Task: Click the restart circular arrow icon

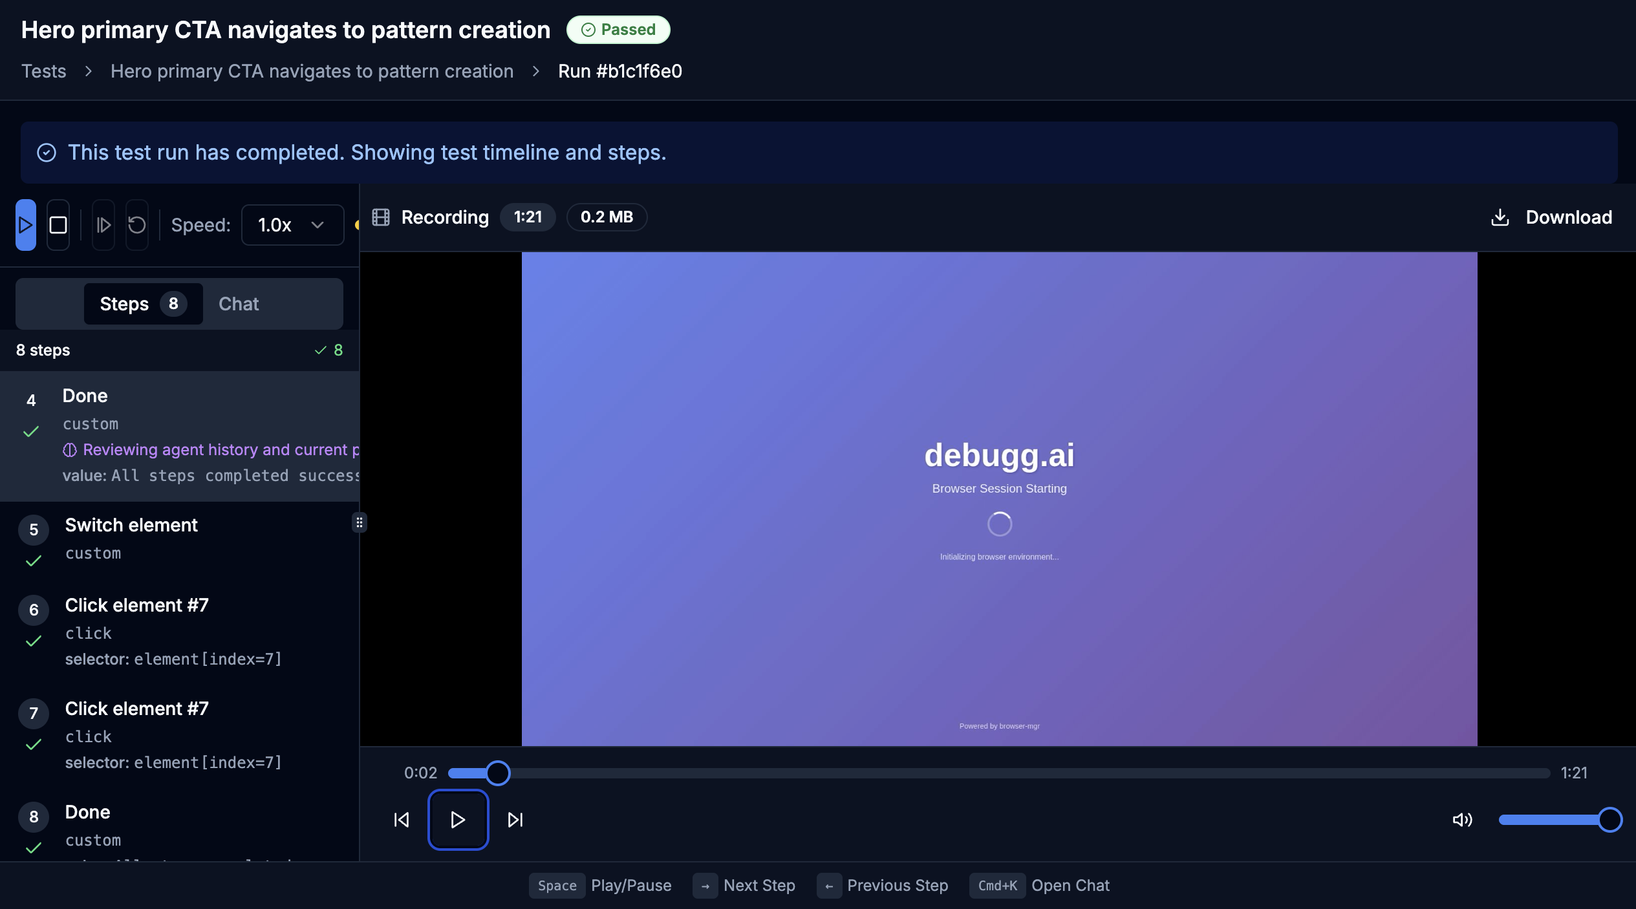Action: pyautogui.click(x=136, y=225)
